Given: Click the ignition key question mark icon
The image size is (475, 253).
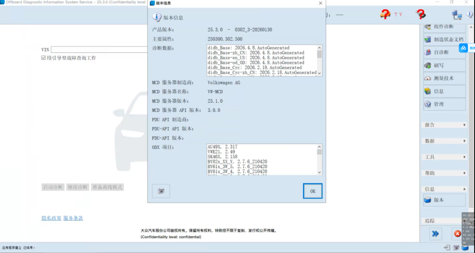Looking at the screenshot, I should [x=420, y=14].
